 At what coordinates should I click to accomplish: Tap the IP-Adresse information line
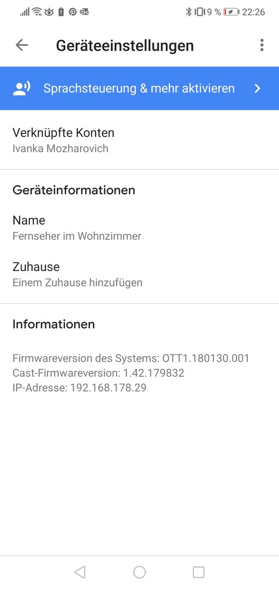pyautogui.click(x=79, y=388)
